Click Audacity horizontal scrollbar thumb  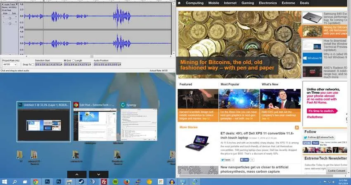92,56
